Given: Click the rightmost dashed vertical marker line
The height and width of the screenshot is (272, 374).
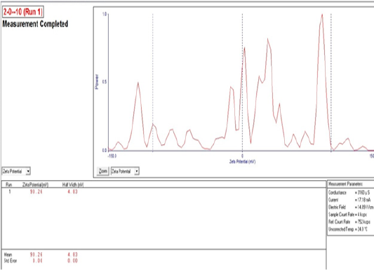Looking at the screenshot, I should 330,82.
